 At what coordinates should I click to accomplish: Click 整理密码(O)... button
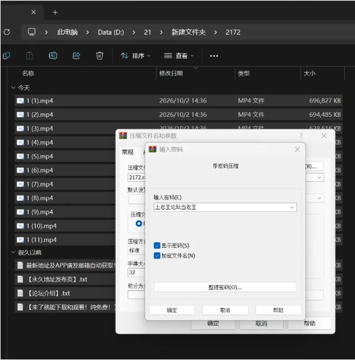tap(225, 287)
